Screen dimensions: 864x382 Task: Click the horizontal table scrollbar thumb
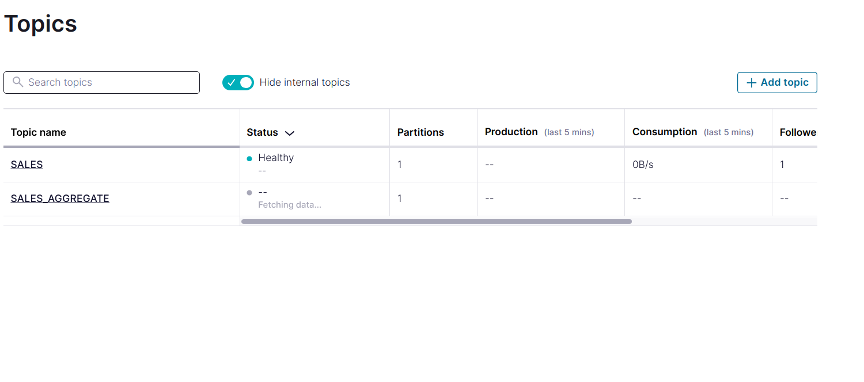point(437,221)
